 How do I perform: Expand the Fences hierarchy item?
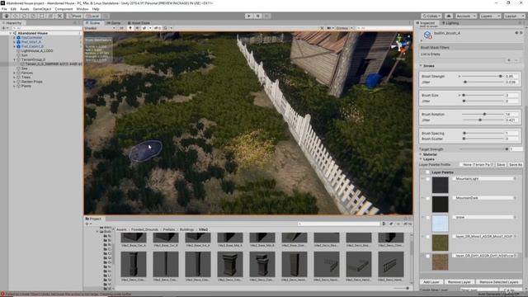[x=15, y=73]
